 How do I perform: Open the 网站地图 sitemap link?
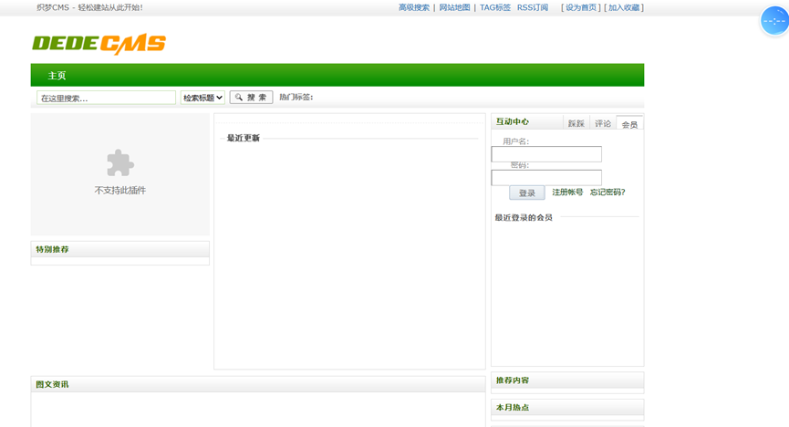454,7
